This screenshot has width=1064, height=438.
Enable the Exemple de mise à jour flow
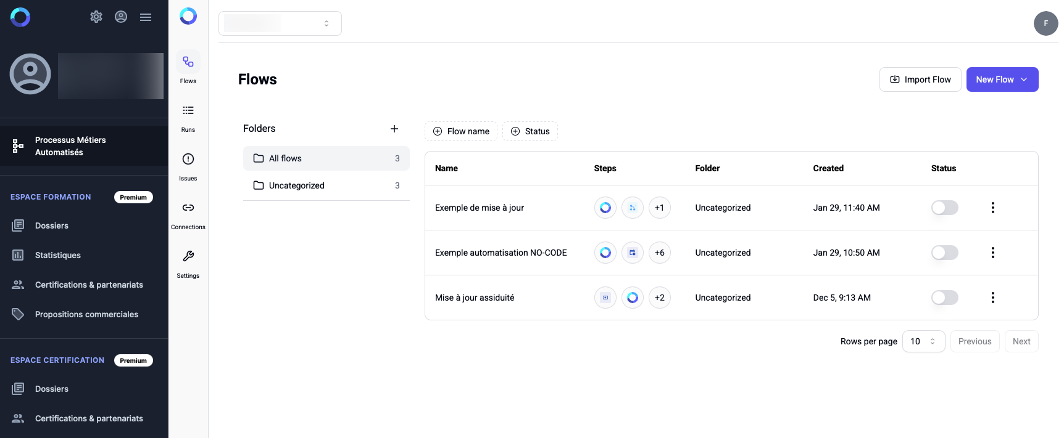click(x=944, y=208)
